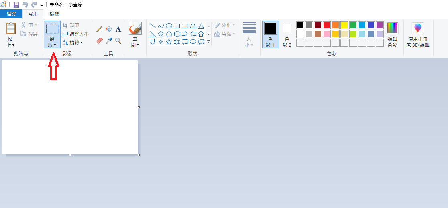The height and width of the screenshot is (208, 448).
Task: Activate 色彩 2 as the active color
Action: [x=287, y=34]
